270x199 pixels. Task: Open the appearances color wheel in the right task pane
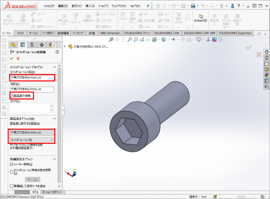(267, 75)
